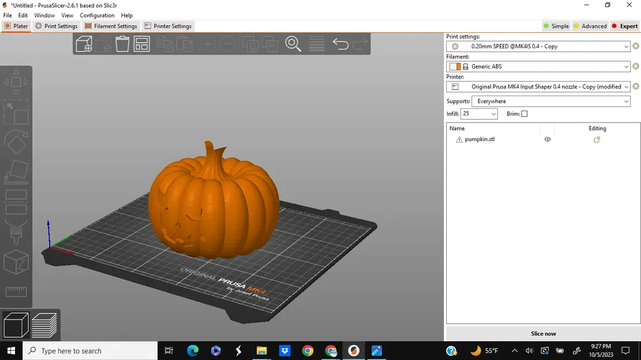Click the Variable layer height icon
This screenshot has width=641, height=360.
[316, 43]
